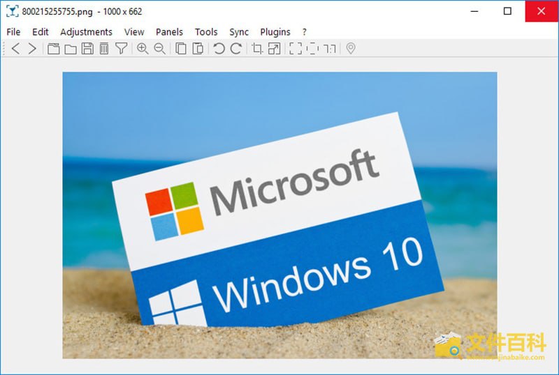
Task: Click the dashed-frame fit icon
Action: 312,48
